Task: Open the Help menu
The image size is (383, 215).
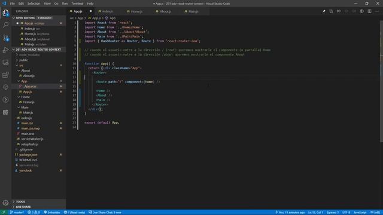Action: click(90, 4)
